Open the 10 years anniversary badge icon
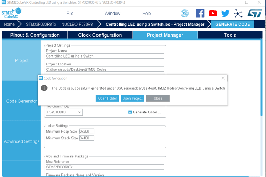Image resolution: width=266 pixels, height=177 pixels. [x=184, y=13]
